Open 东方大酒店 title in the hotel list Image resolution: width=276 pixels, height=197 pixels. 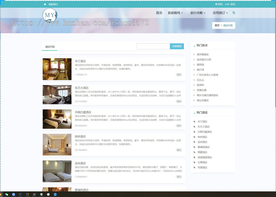coord(82,88)
